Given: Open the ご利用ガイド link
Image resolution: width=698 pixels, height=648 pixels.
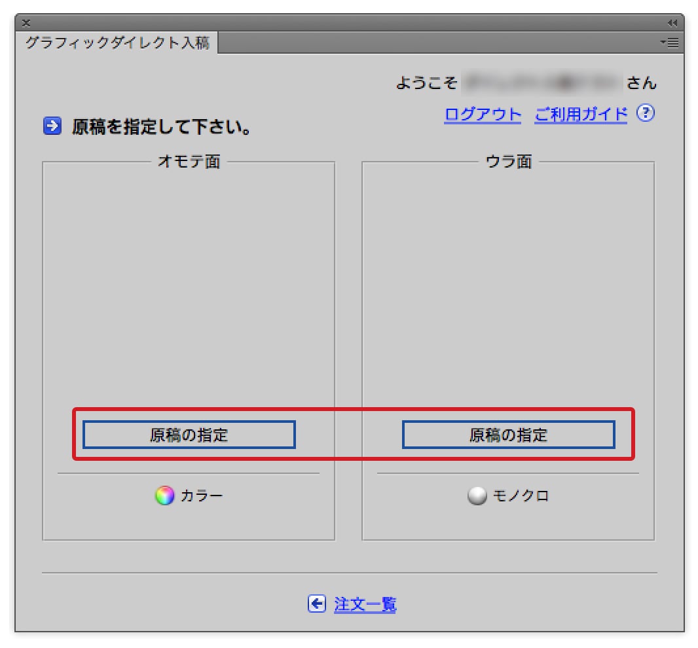Looking at the screenshot, I should [580, 115].
